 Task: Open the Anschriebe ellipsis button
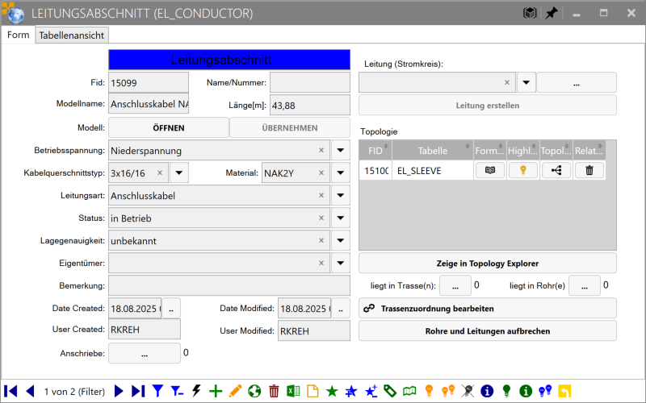(145, 353)
